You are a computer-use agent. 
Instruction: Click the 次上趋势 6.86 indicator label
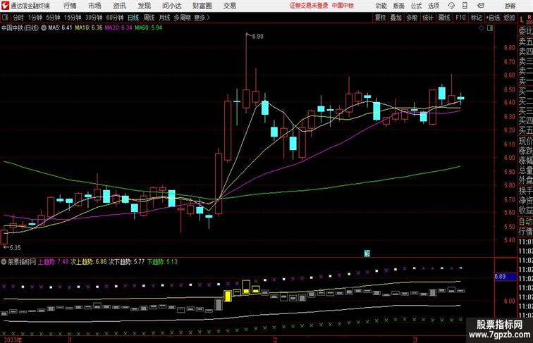88,262
